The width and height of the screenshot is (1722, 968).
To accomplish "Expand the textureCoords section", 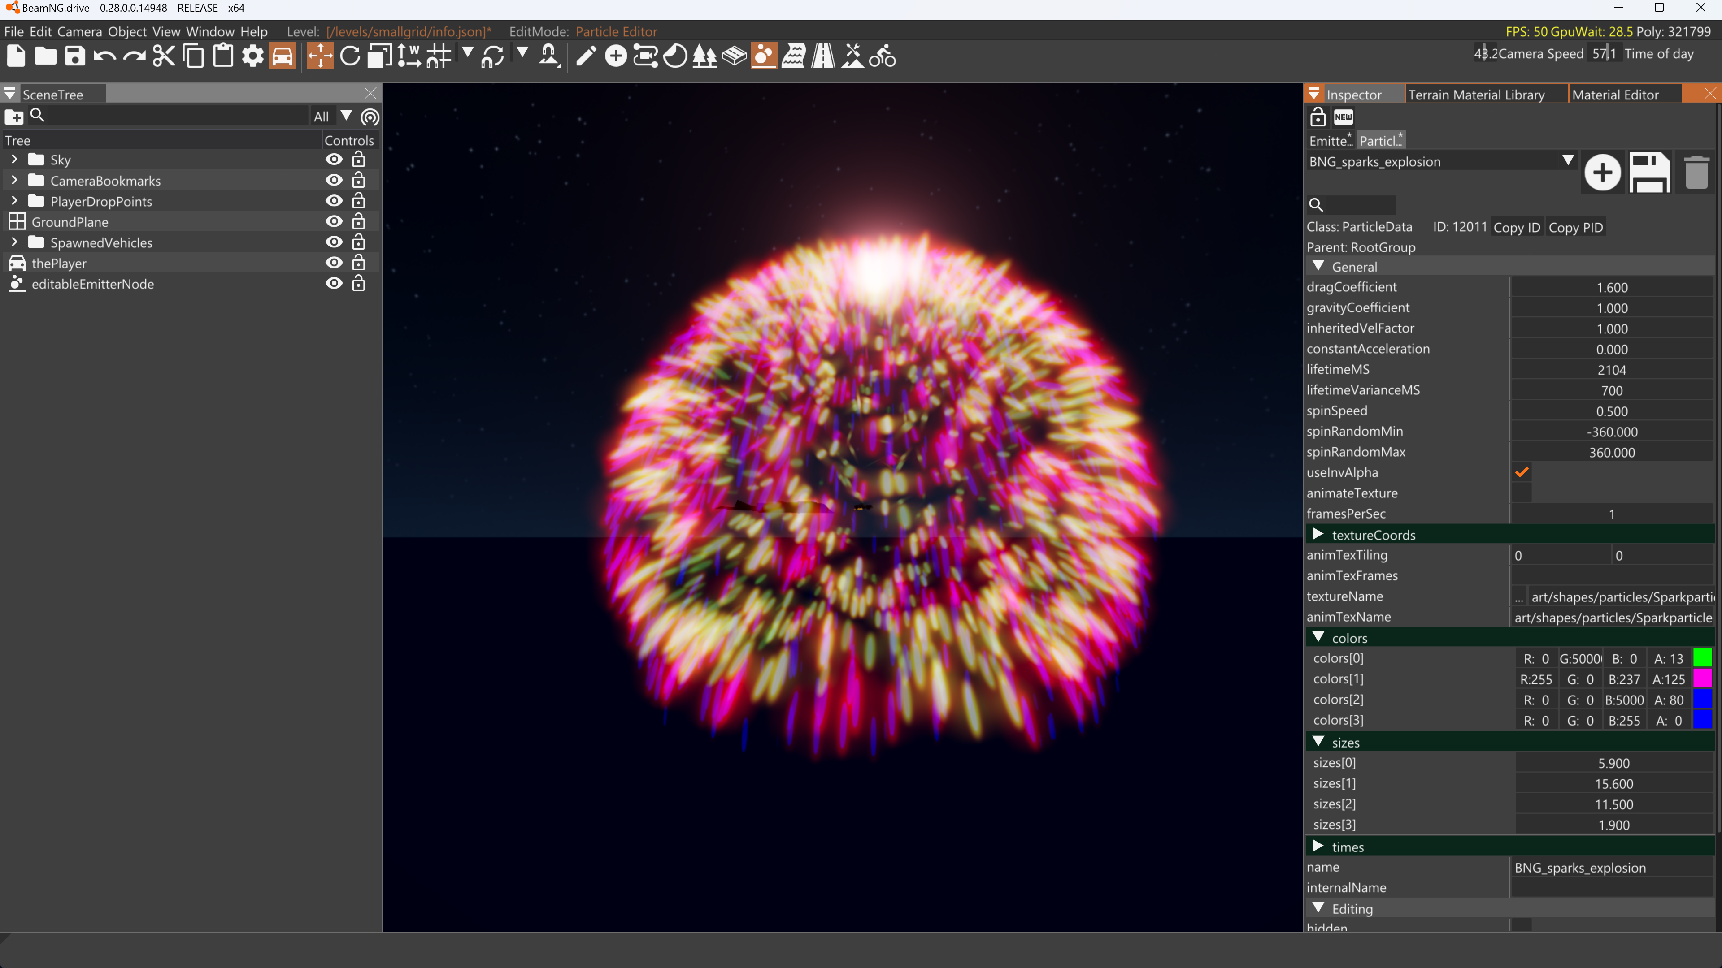I will click(x=1318, y=535).
